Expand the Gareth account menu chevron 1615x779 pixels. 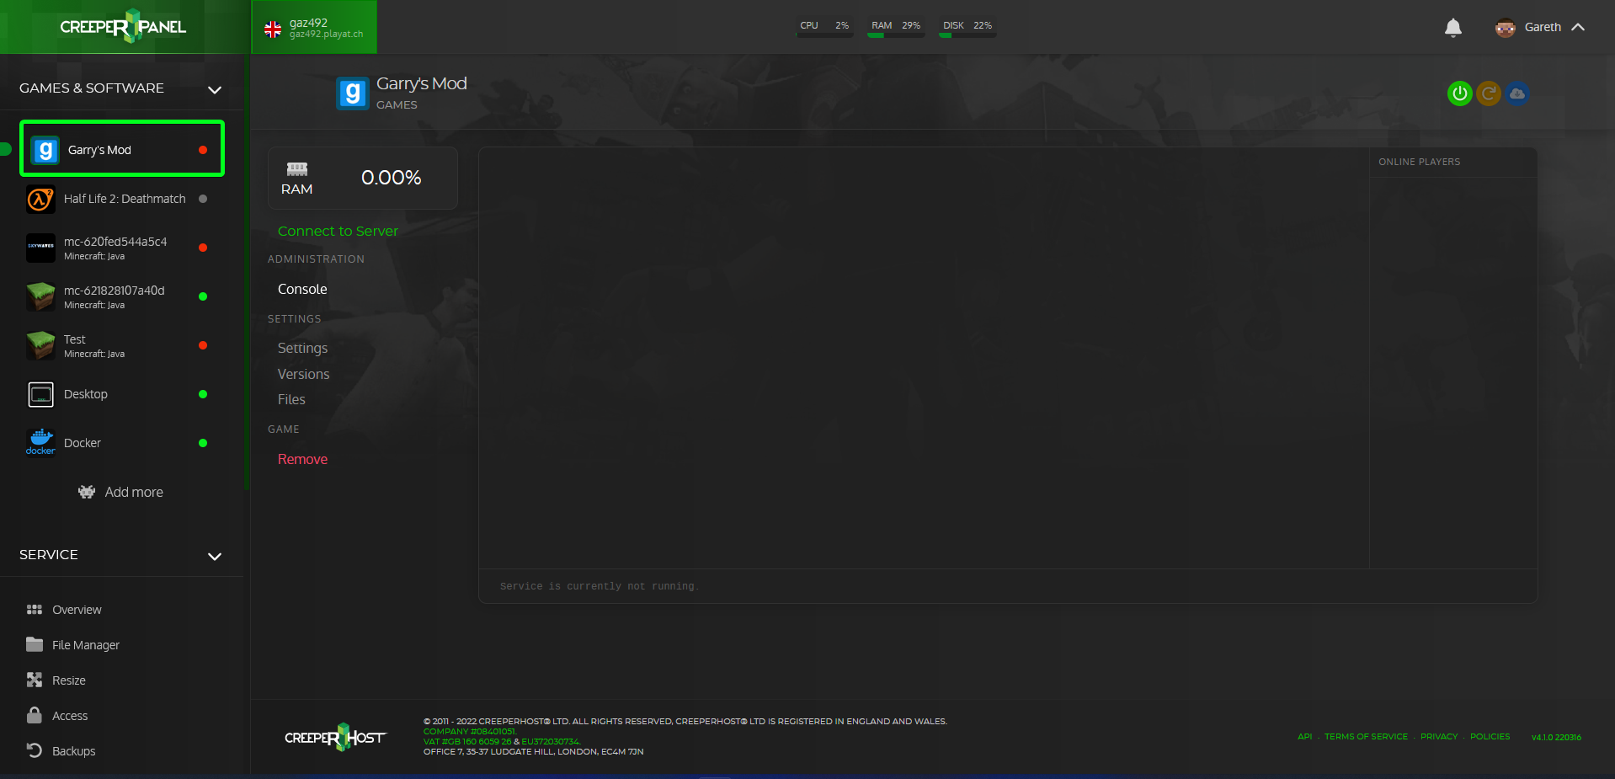1578,27
